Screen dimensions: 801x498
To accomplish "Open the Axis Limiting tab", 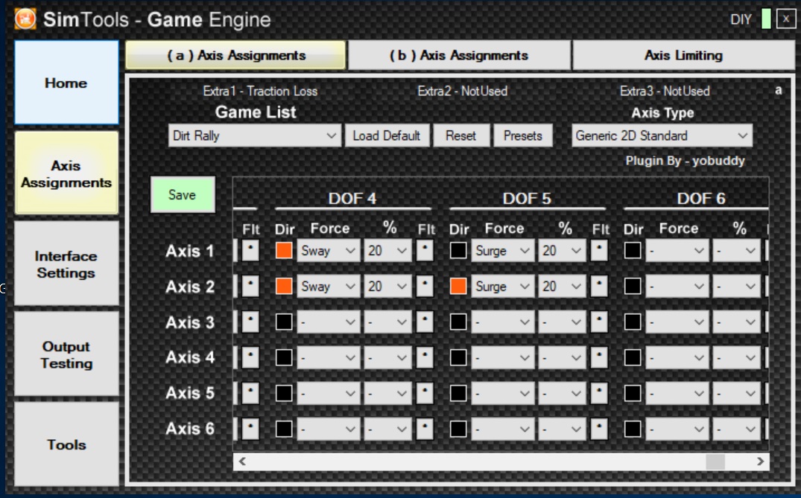I will tap(683, 55).
